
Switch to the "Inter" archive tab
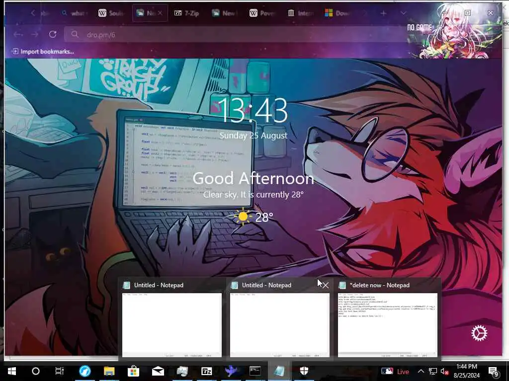tap(300, 13)
